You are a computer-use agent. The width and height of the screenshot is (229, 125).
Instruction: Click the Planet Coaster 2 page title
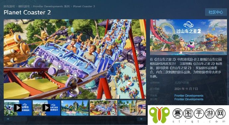[x=27, y=12]
